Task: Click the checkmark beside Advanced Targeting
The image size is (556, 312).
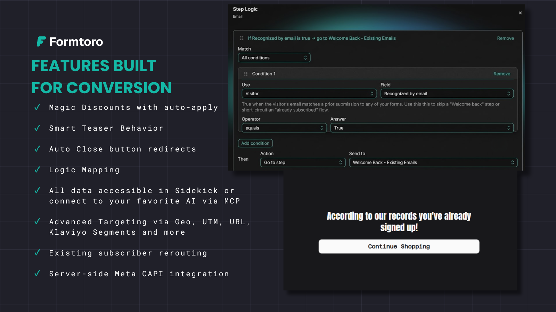Action: coord(37,222)
